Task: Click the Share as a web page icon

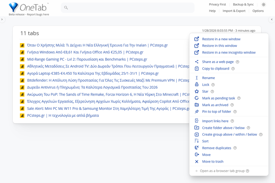Action: coord(197,62)
